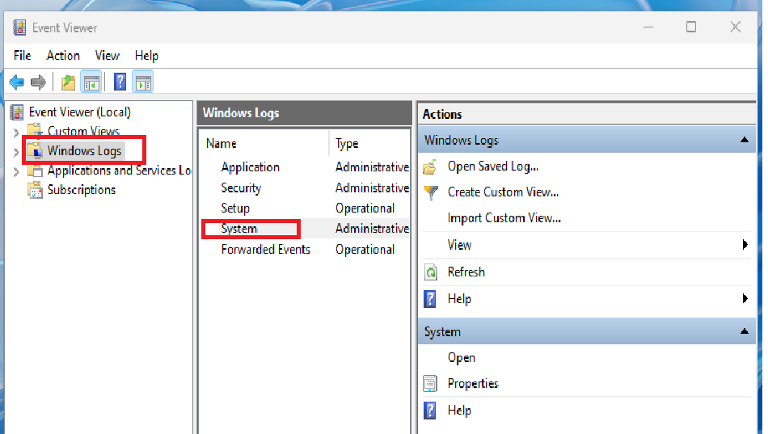Collapse the System actions section
768x434 pixels.
tap(745, 331)
